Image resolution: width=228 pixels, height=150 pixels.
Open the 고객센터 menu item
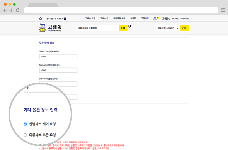coord(145,19)
